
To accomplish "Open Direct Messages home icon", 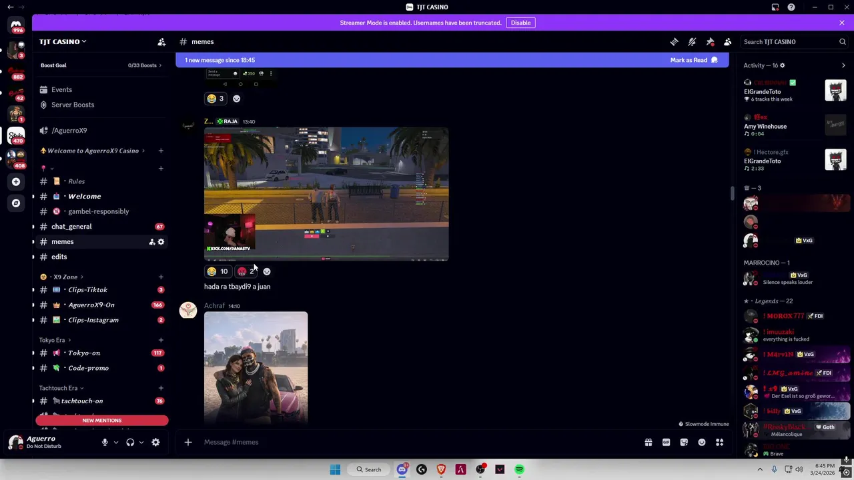I will point(16,25).
